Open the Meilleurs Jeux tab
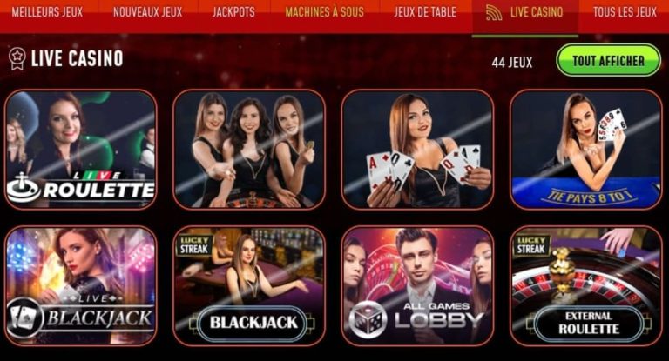 (x=47, y=12)
